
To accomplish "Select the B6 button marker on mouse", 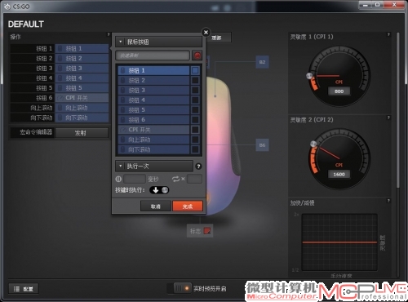I will 262,145.
